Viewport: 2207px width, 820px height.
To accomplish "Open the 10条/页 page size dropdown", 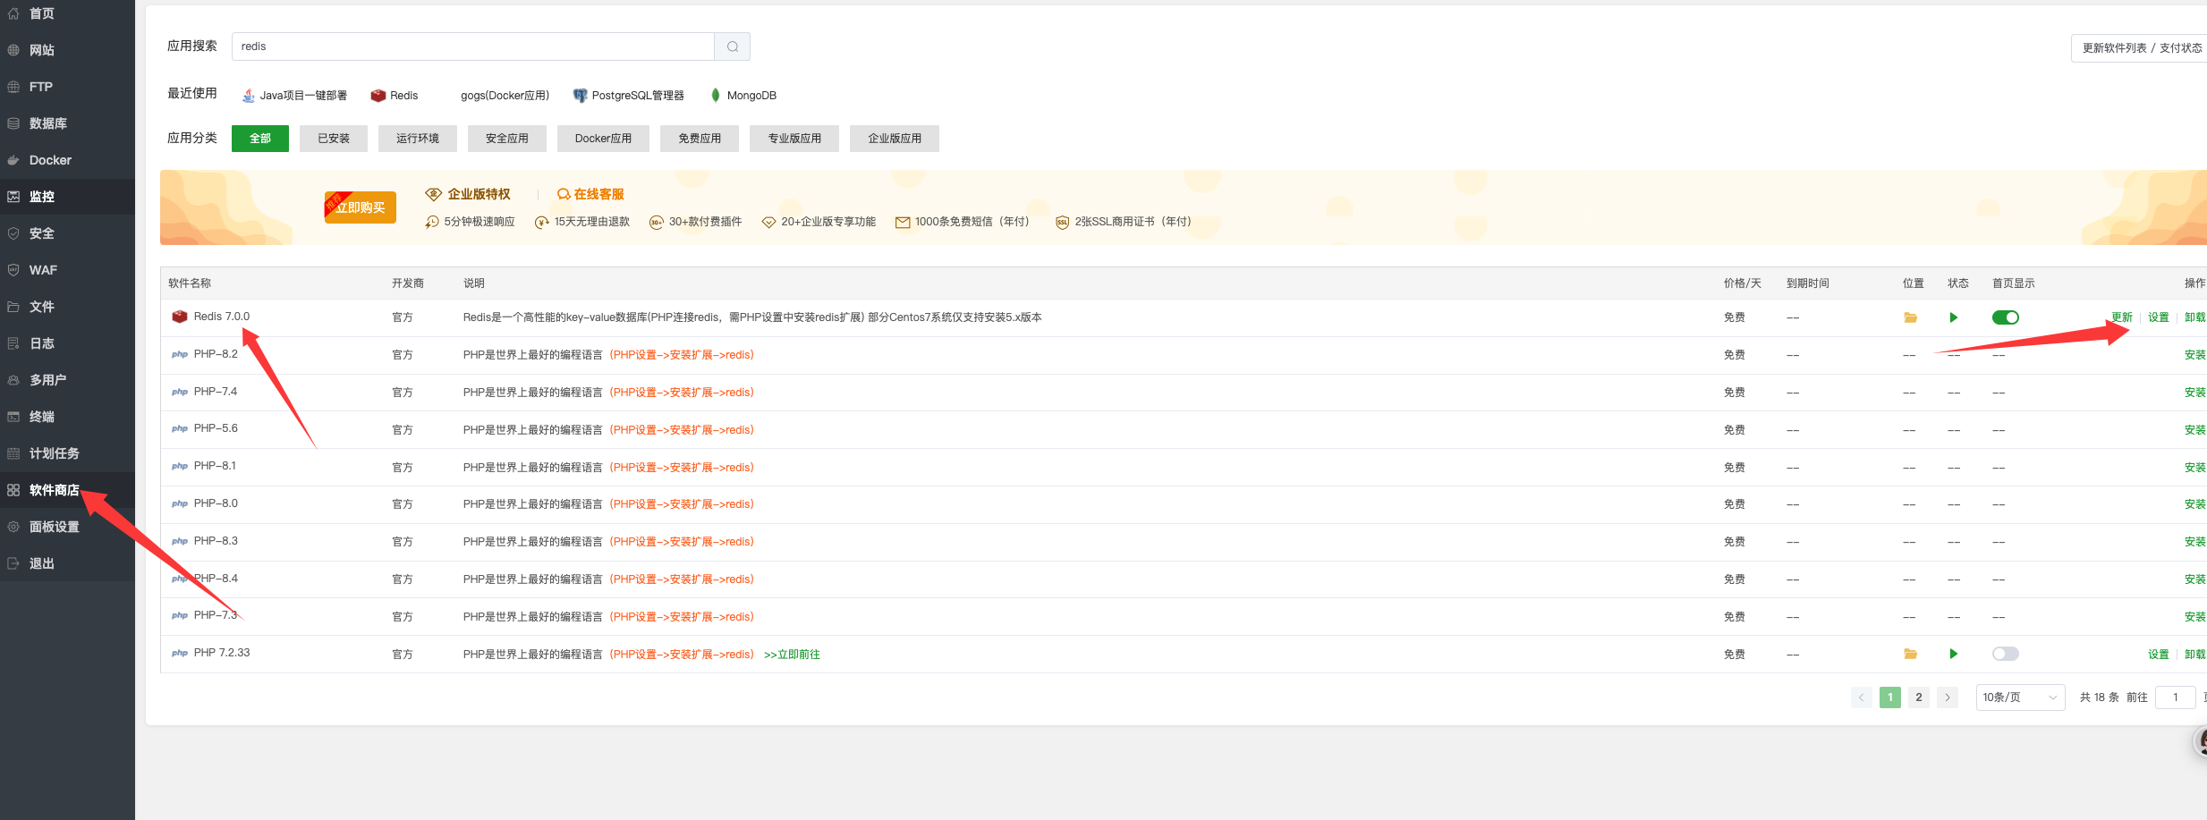I will click(x=2019, y=697).
